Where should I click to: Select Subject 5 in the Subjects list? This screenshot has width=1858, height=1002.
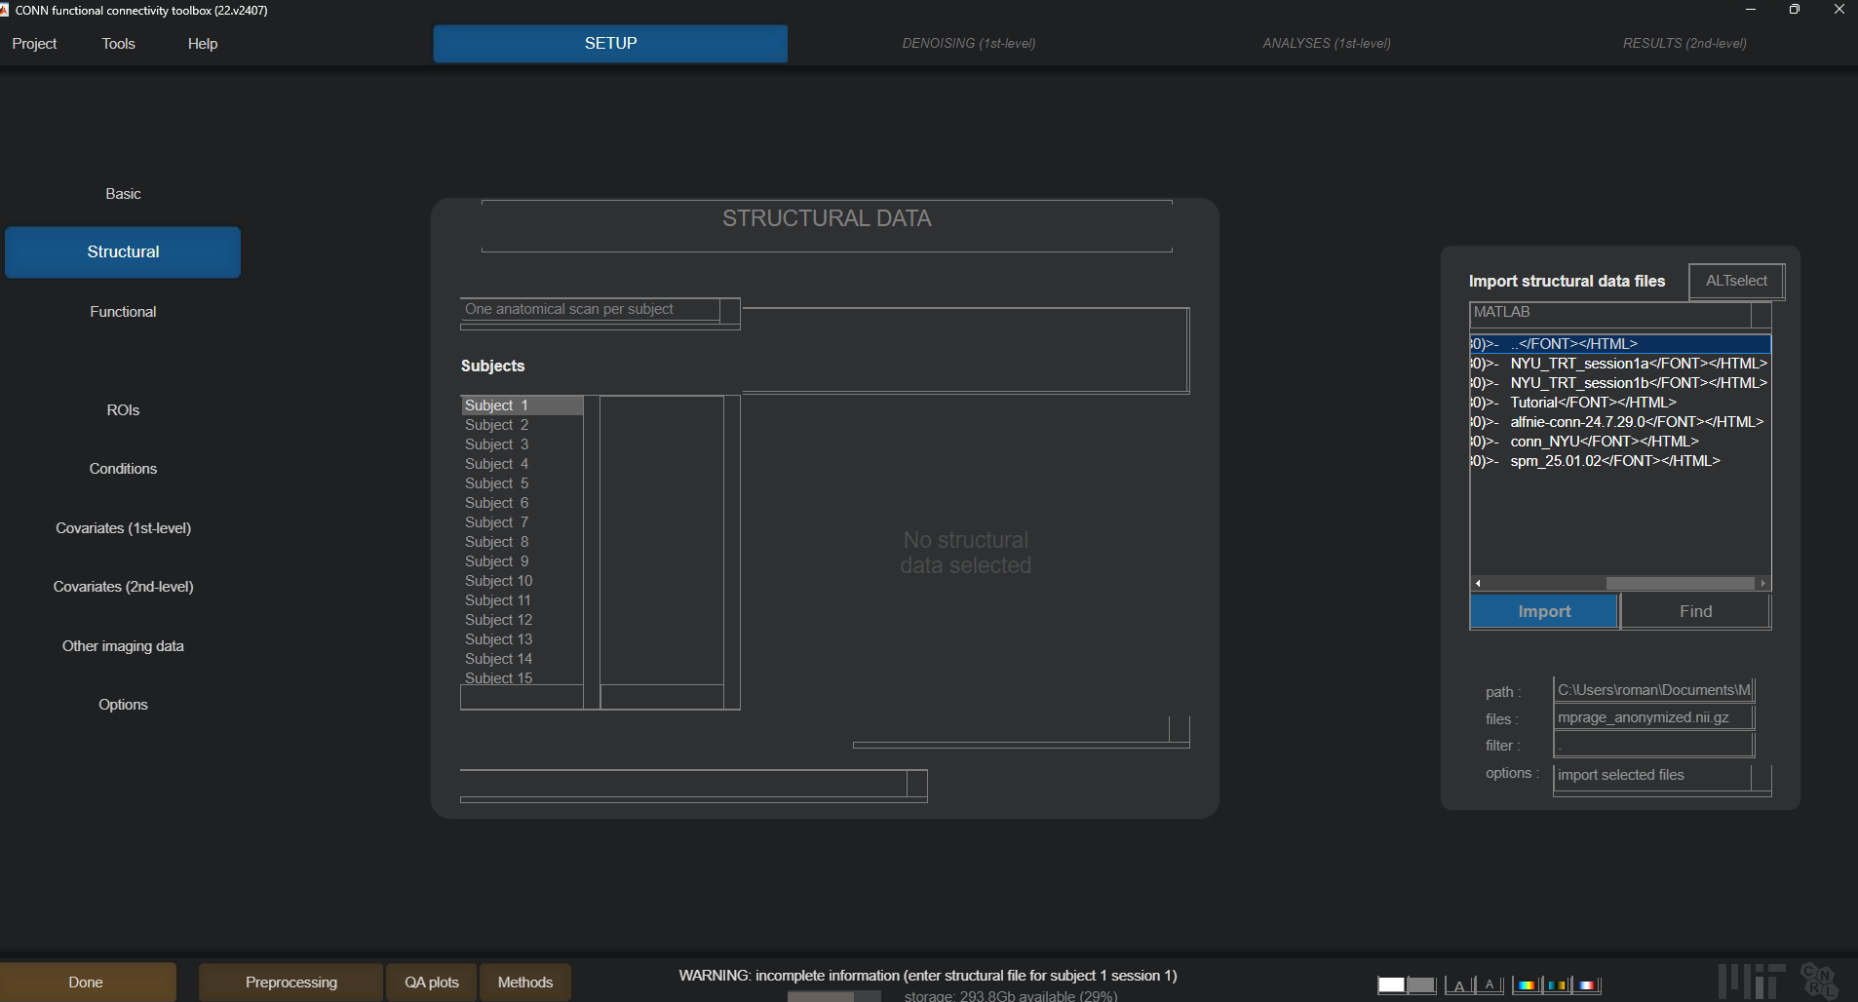[497, 483]
